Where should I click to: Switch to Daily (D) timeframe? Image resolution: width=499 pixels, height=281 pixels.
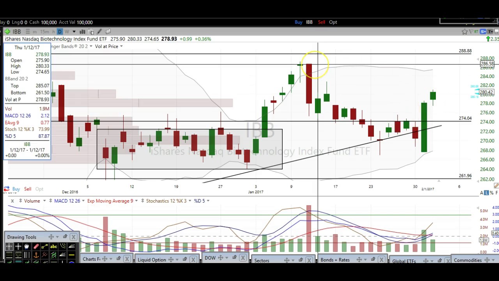(60, 32)
